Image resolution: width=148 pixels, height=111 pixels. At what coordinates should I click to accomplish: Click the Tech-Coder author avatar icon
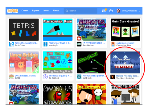tap(11, 44)
